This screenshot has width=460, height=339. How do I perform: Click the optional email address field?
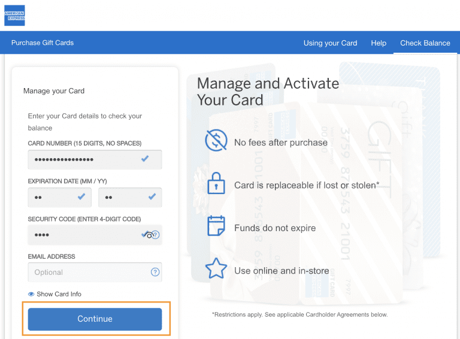pos(87,272)
